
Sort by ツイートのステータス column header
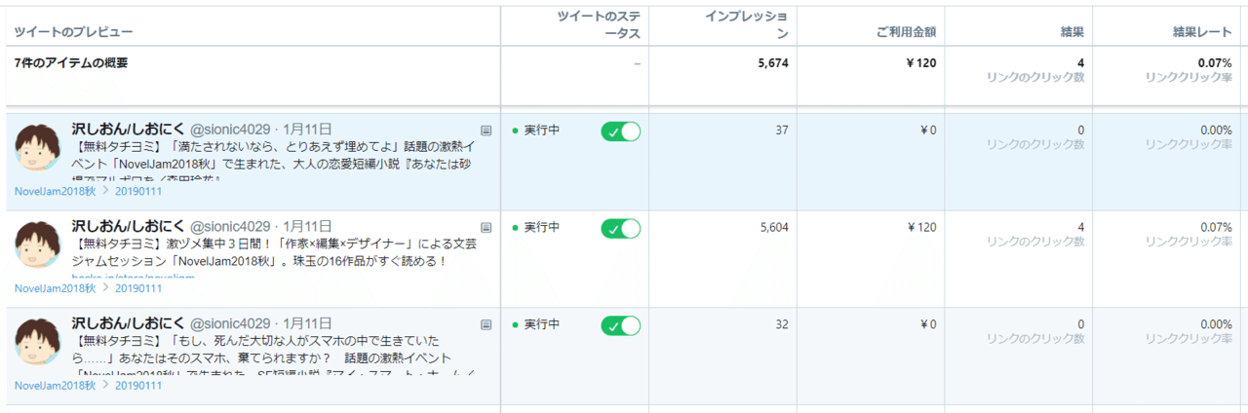point(599,25)
